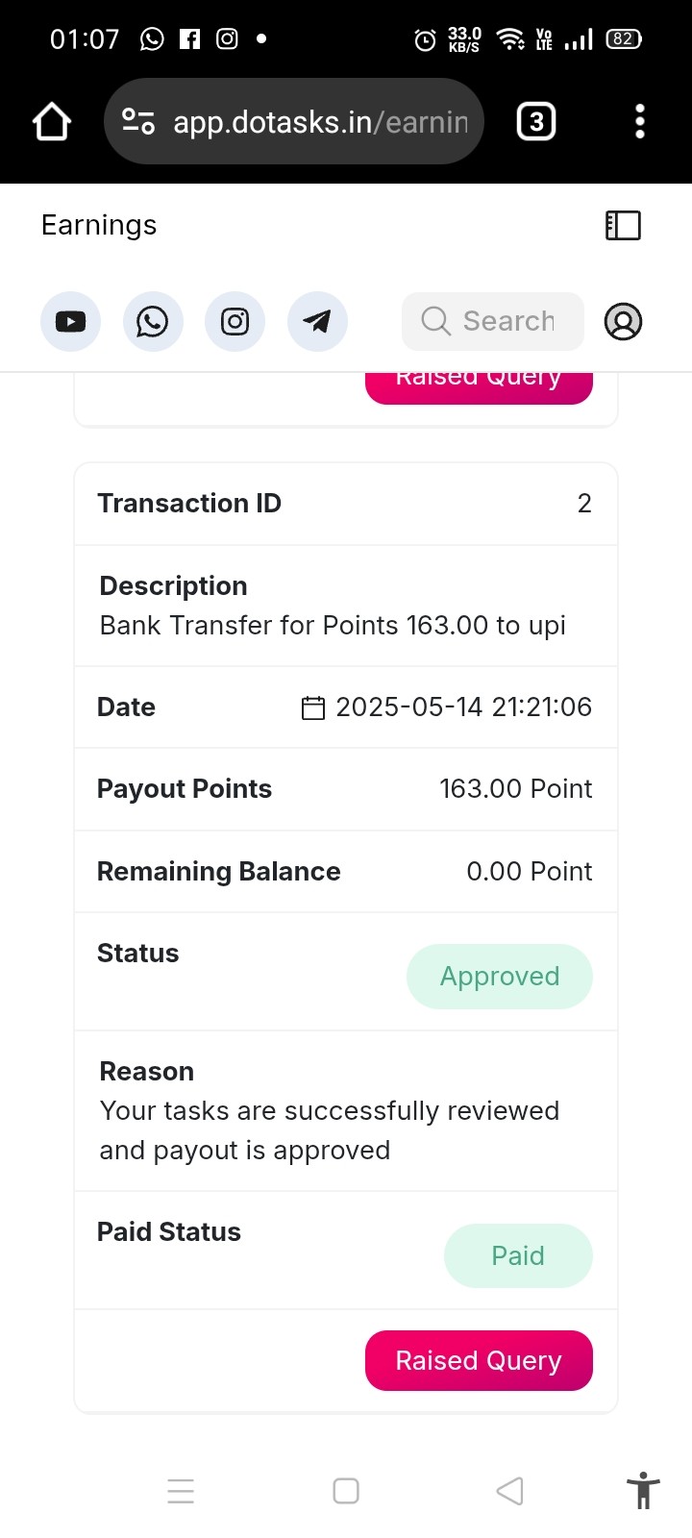The height and width of the screenshot is (1538, 692).
Task: Open the YouTube channel icon
Action: [70, 321]
